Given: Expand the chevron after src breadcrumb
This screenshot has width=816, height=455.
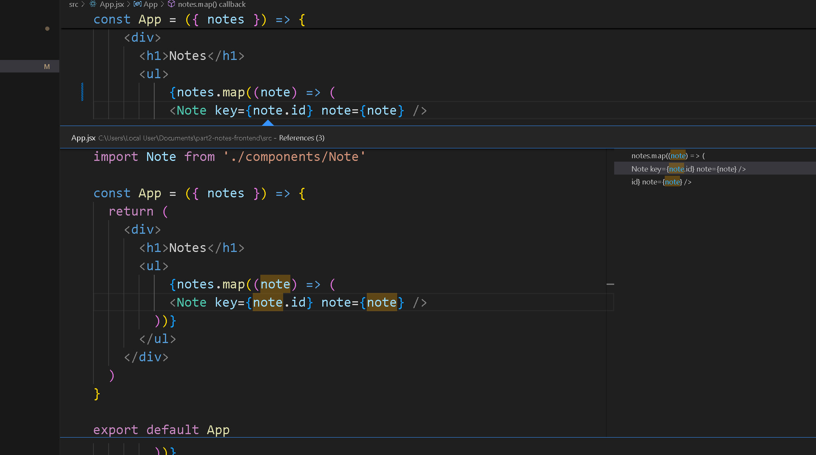Looking at the screenshot, I should click(x=83, y=4).
